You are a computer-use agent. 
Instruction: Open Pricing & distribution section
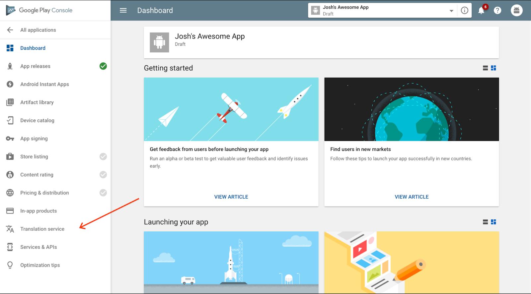click(x=55, y=193)
